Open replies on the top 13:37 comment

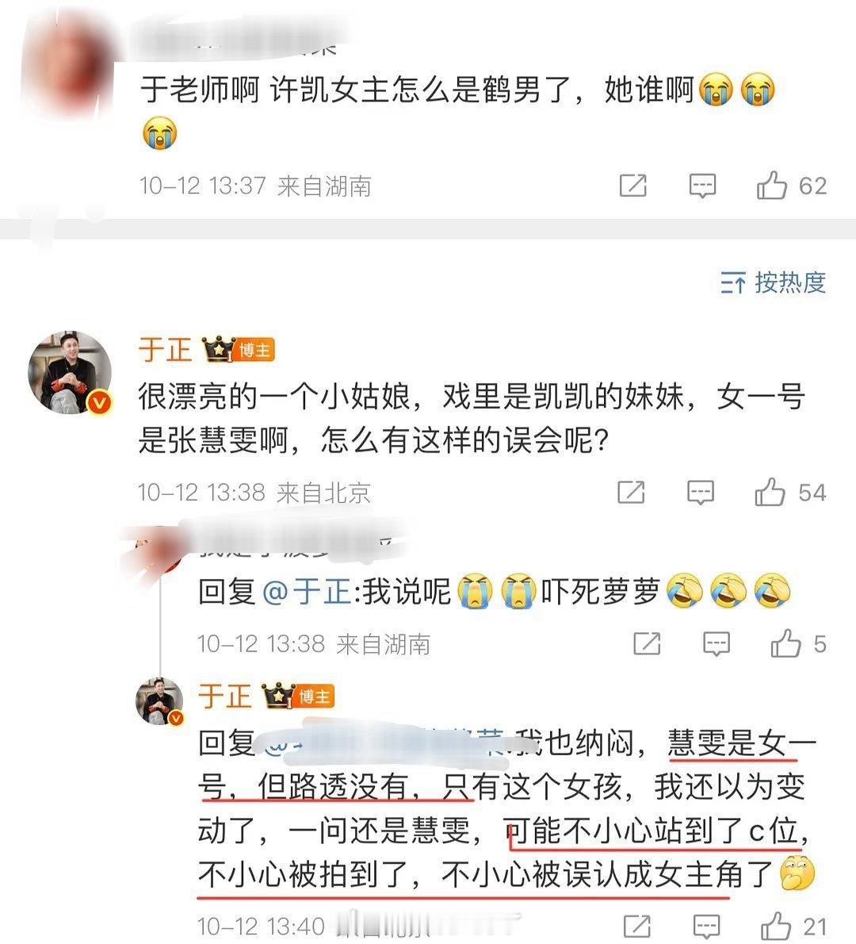[702, 186]
